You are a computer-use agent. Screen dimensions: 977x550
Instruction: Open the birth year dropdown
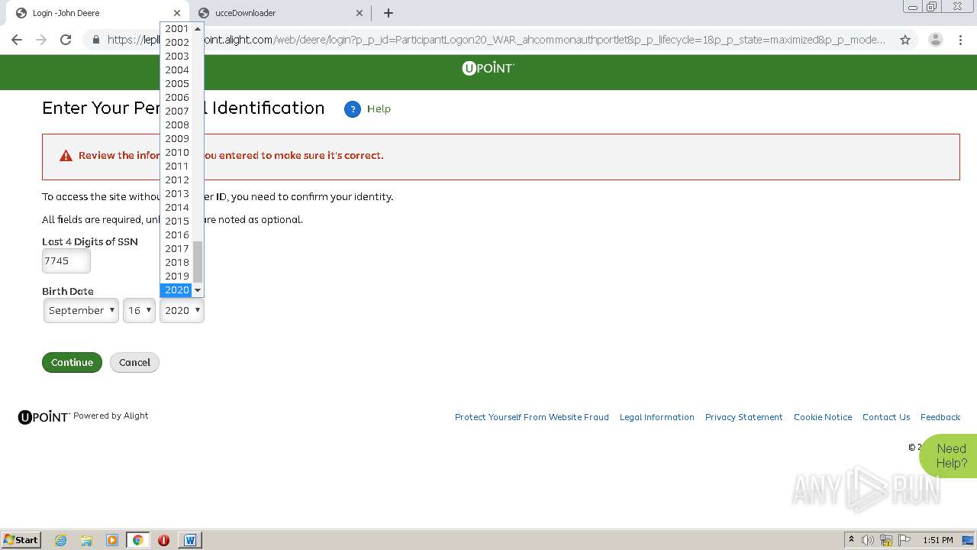pos(182,310)
